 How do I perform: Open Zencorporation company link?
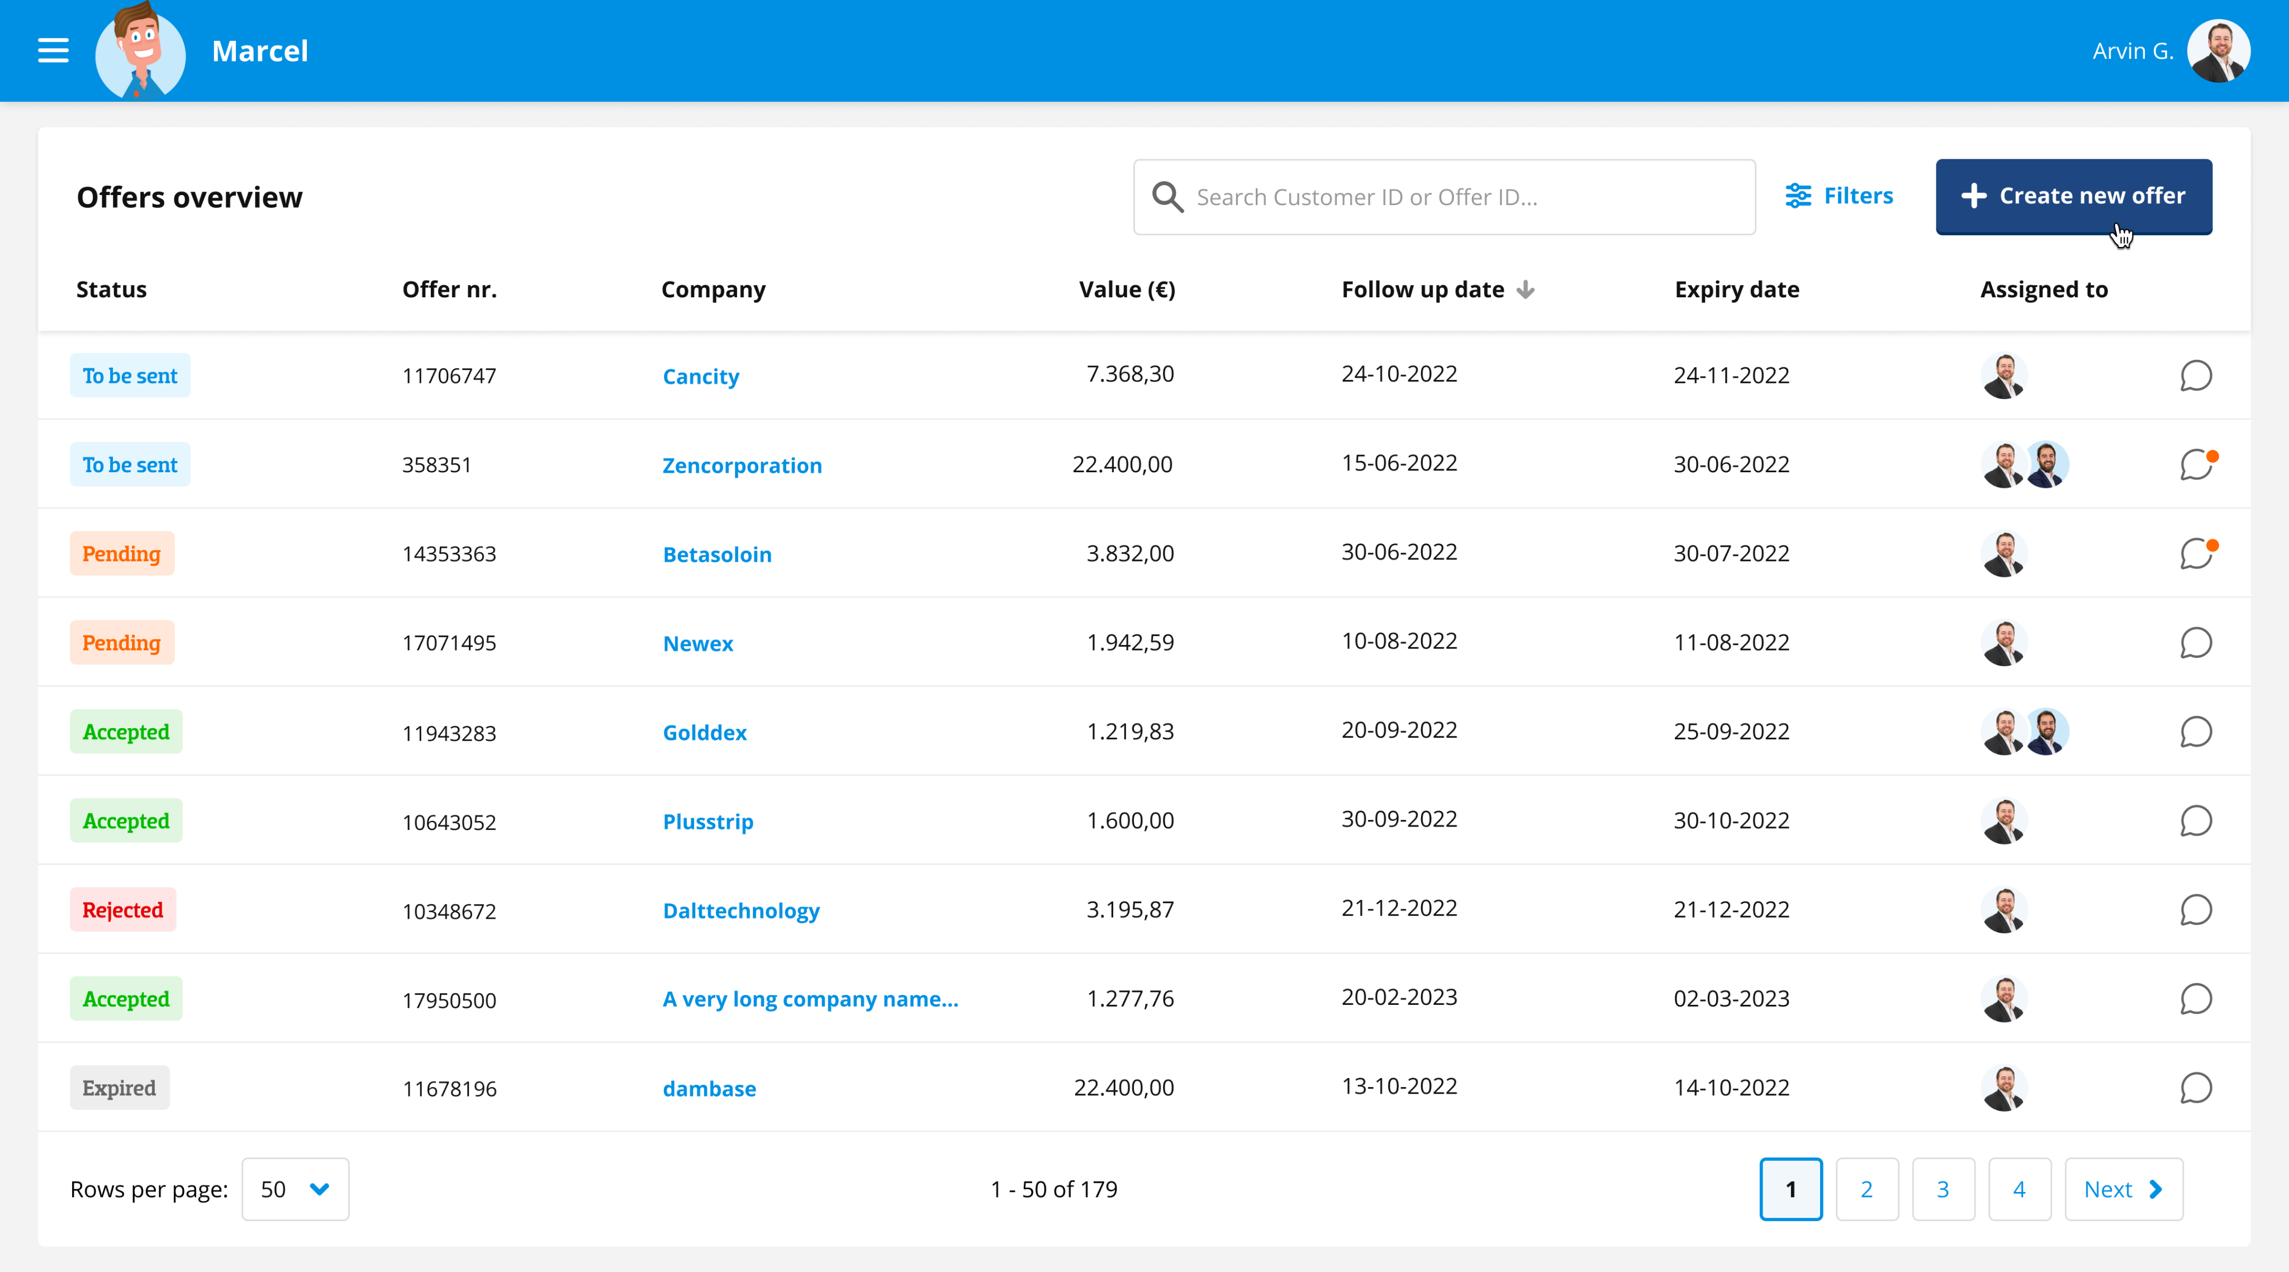pos(742,466)
